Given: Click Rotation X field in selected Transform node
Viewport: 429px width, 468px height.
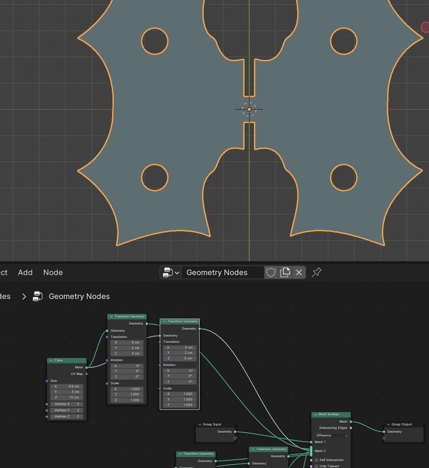Looking at the screenshot, I should point(180,371).
